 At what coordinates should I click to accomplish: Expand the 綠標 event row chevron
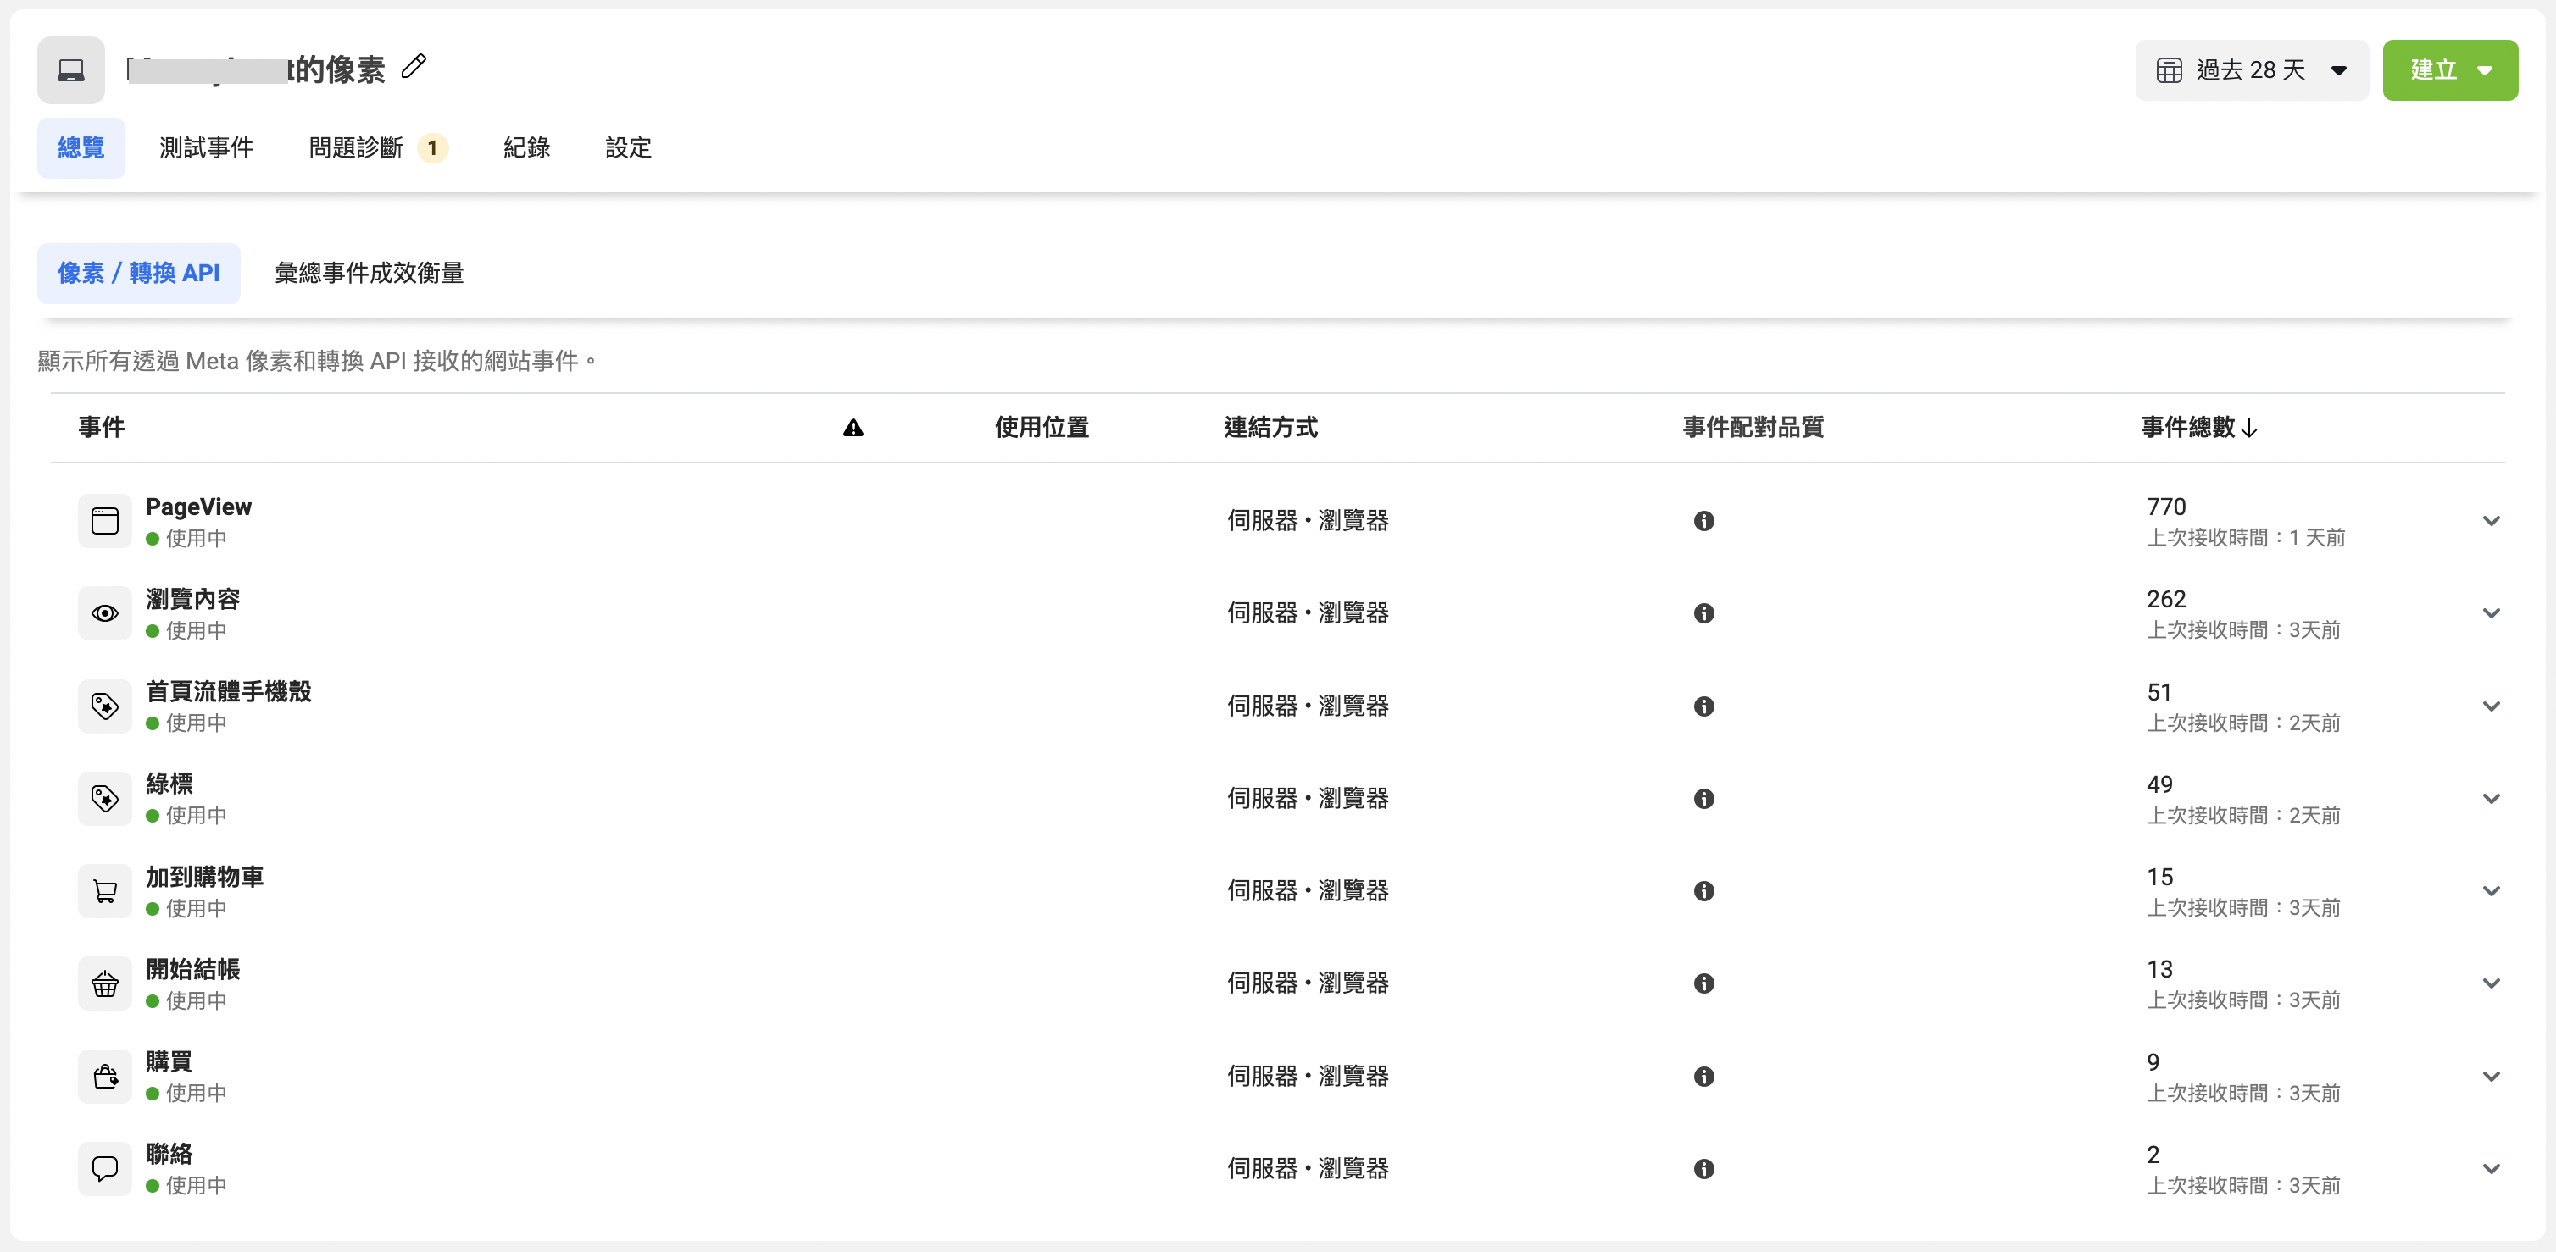2491,799
